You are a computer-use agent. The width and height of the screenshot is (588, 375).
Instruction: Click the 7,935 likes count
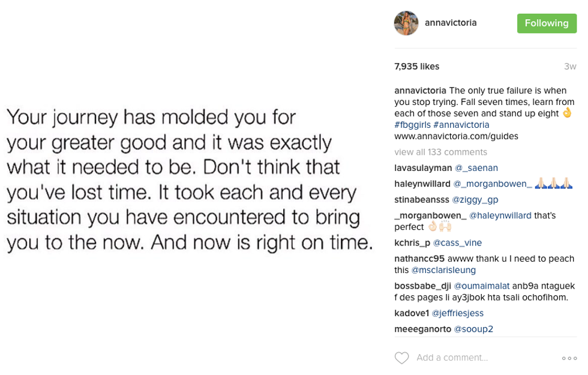(416, 67)
